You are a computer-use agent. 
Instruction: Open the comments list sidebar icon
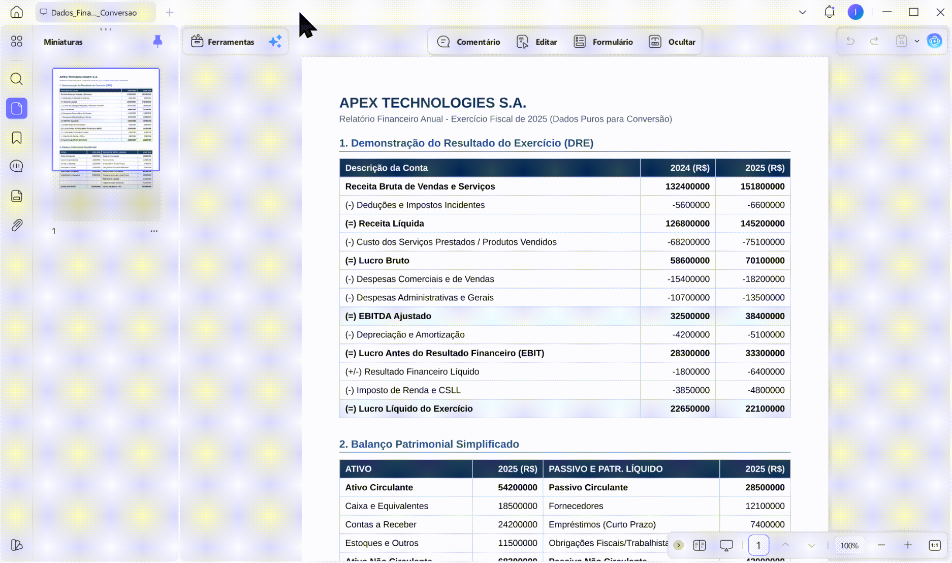click(x=17, y=166)
